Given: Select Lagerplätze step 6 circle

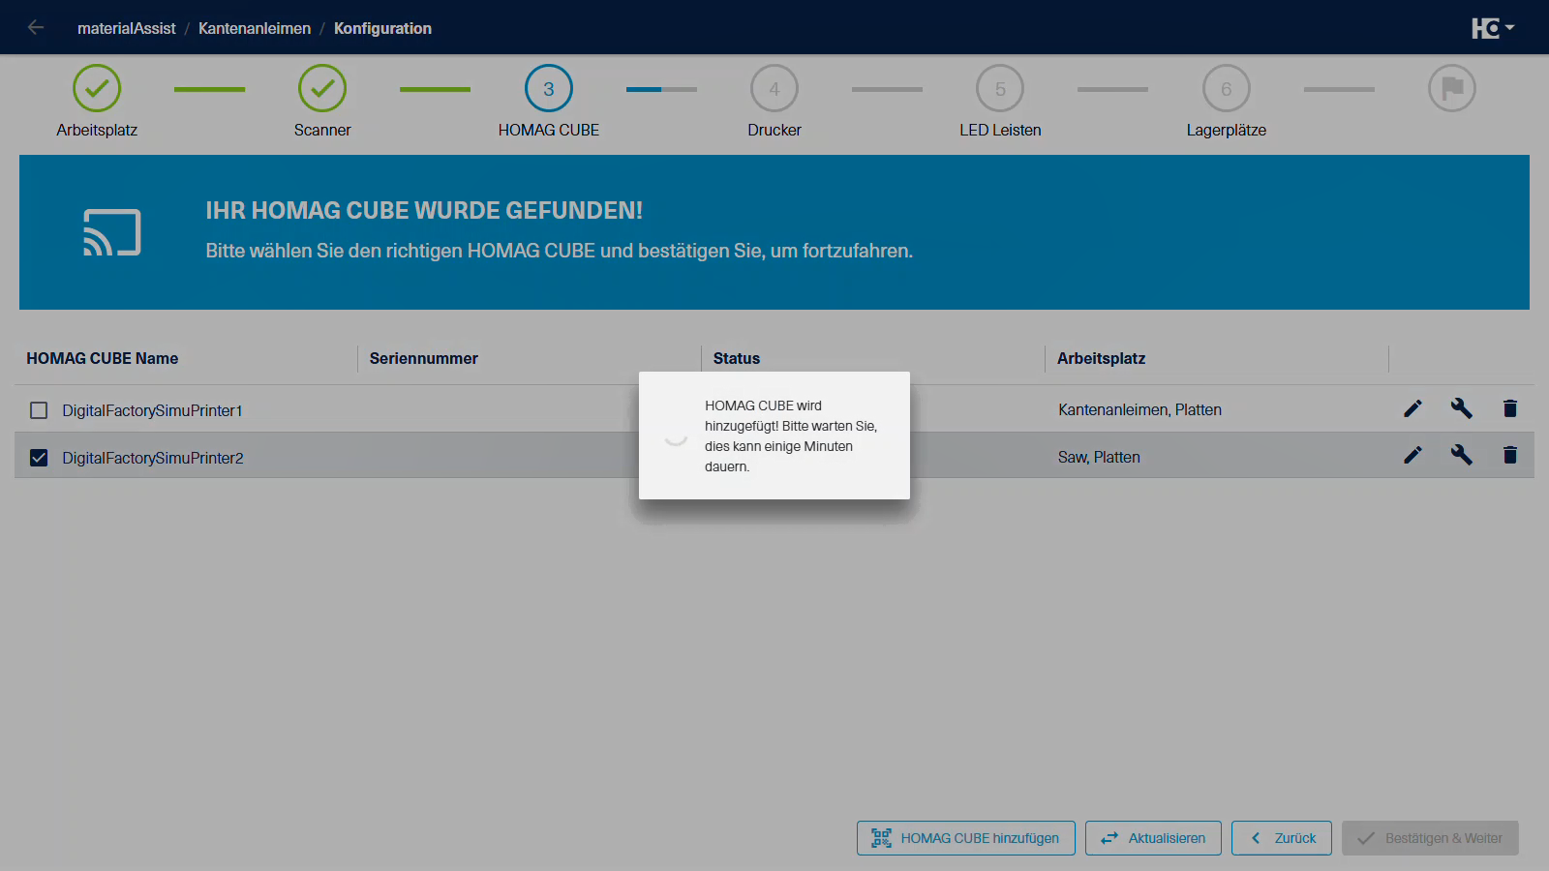Looking at the screenshot, I should (x=1227, y=88).
